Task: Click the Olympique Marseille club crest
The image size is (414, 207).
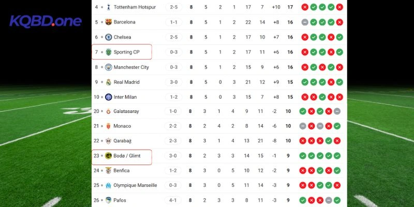Action: click(109, 185)
